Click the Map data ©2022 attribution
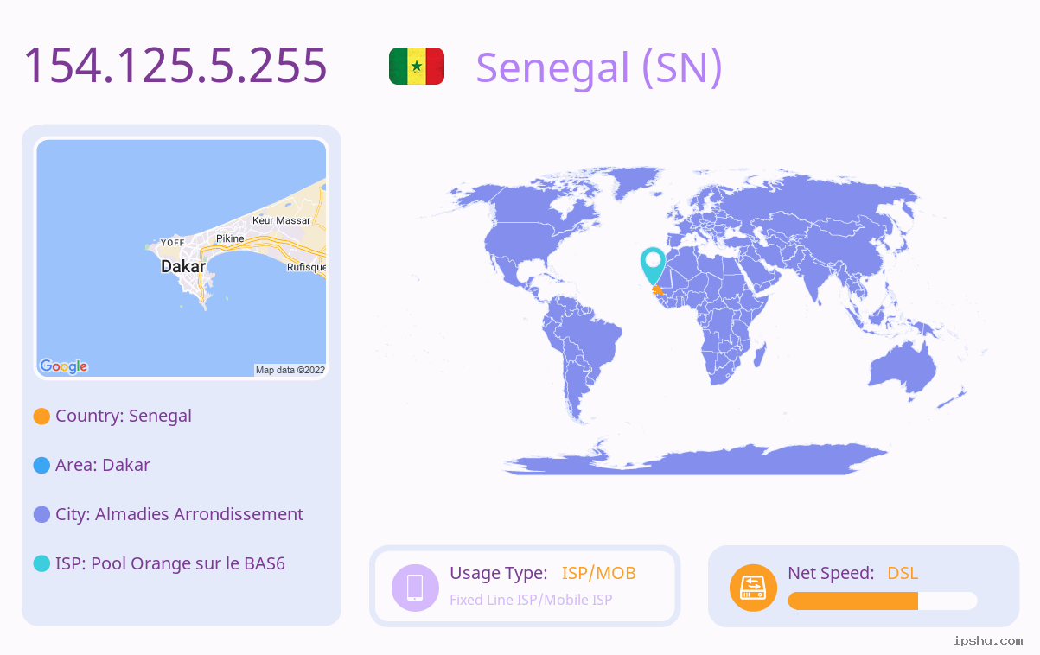The height and width of the screenshot is (655, 1040). pyautogui.click(x=290, y=370)
